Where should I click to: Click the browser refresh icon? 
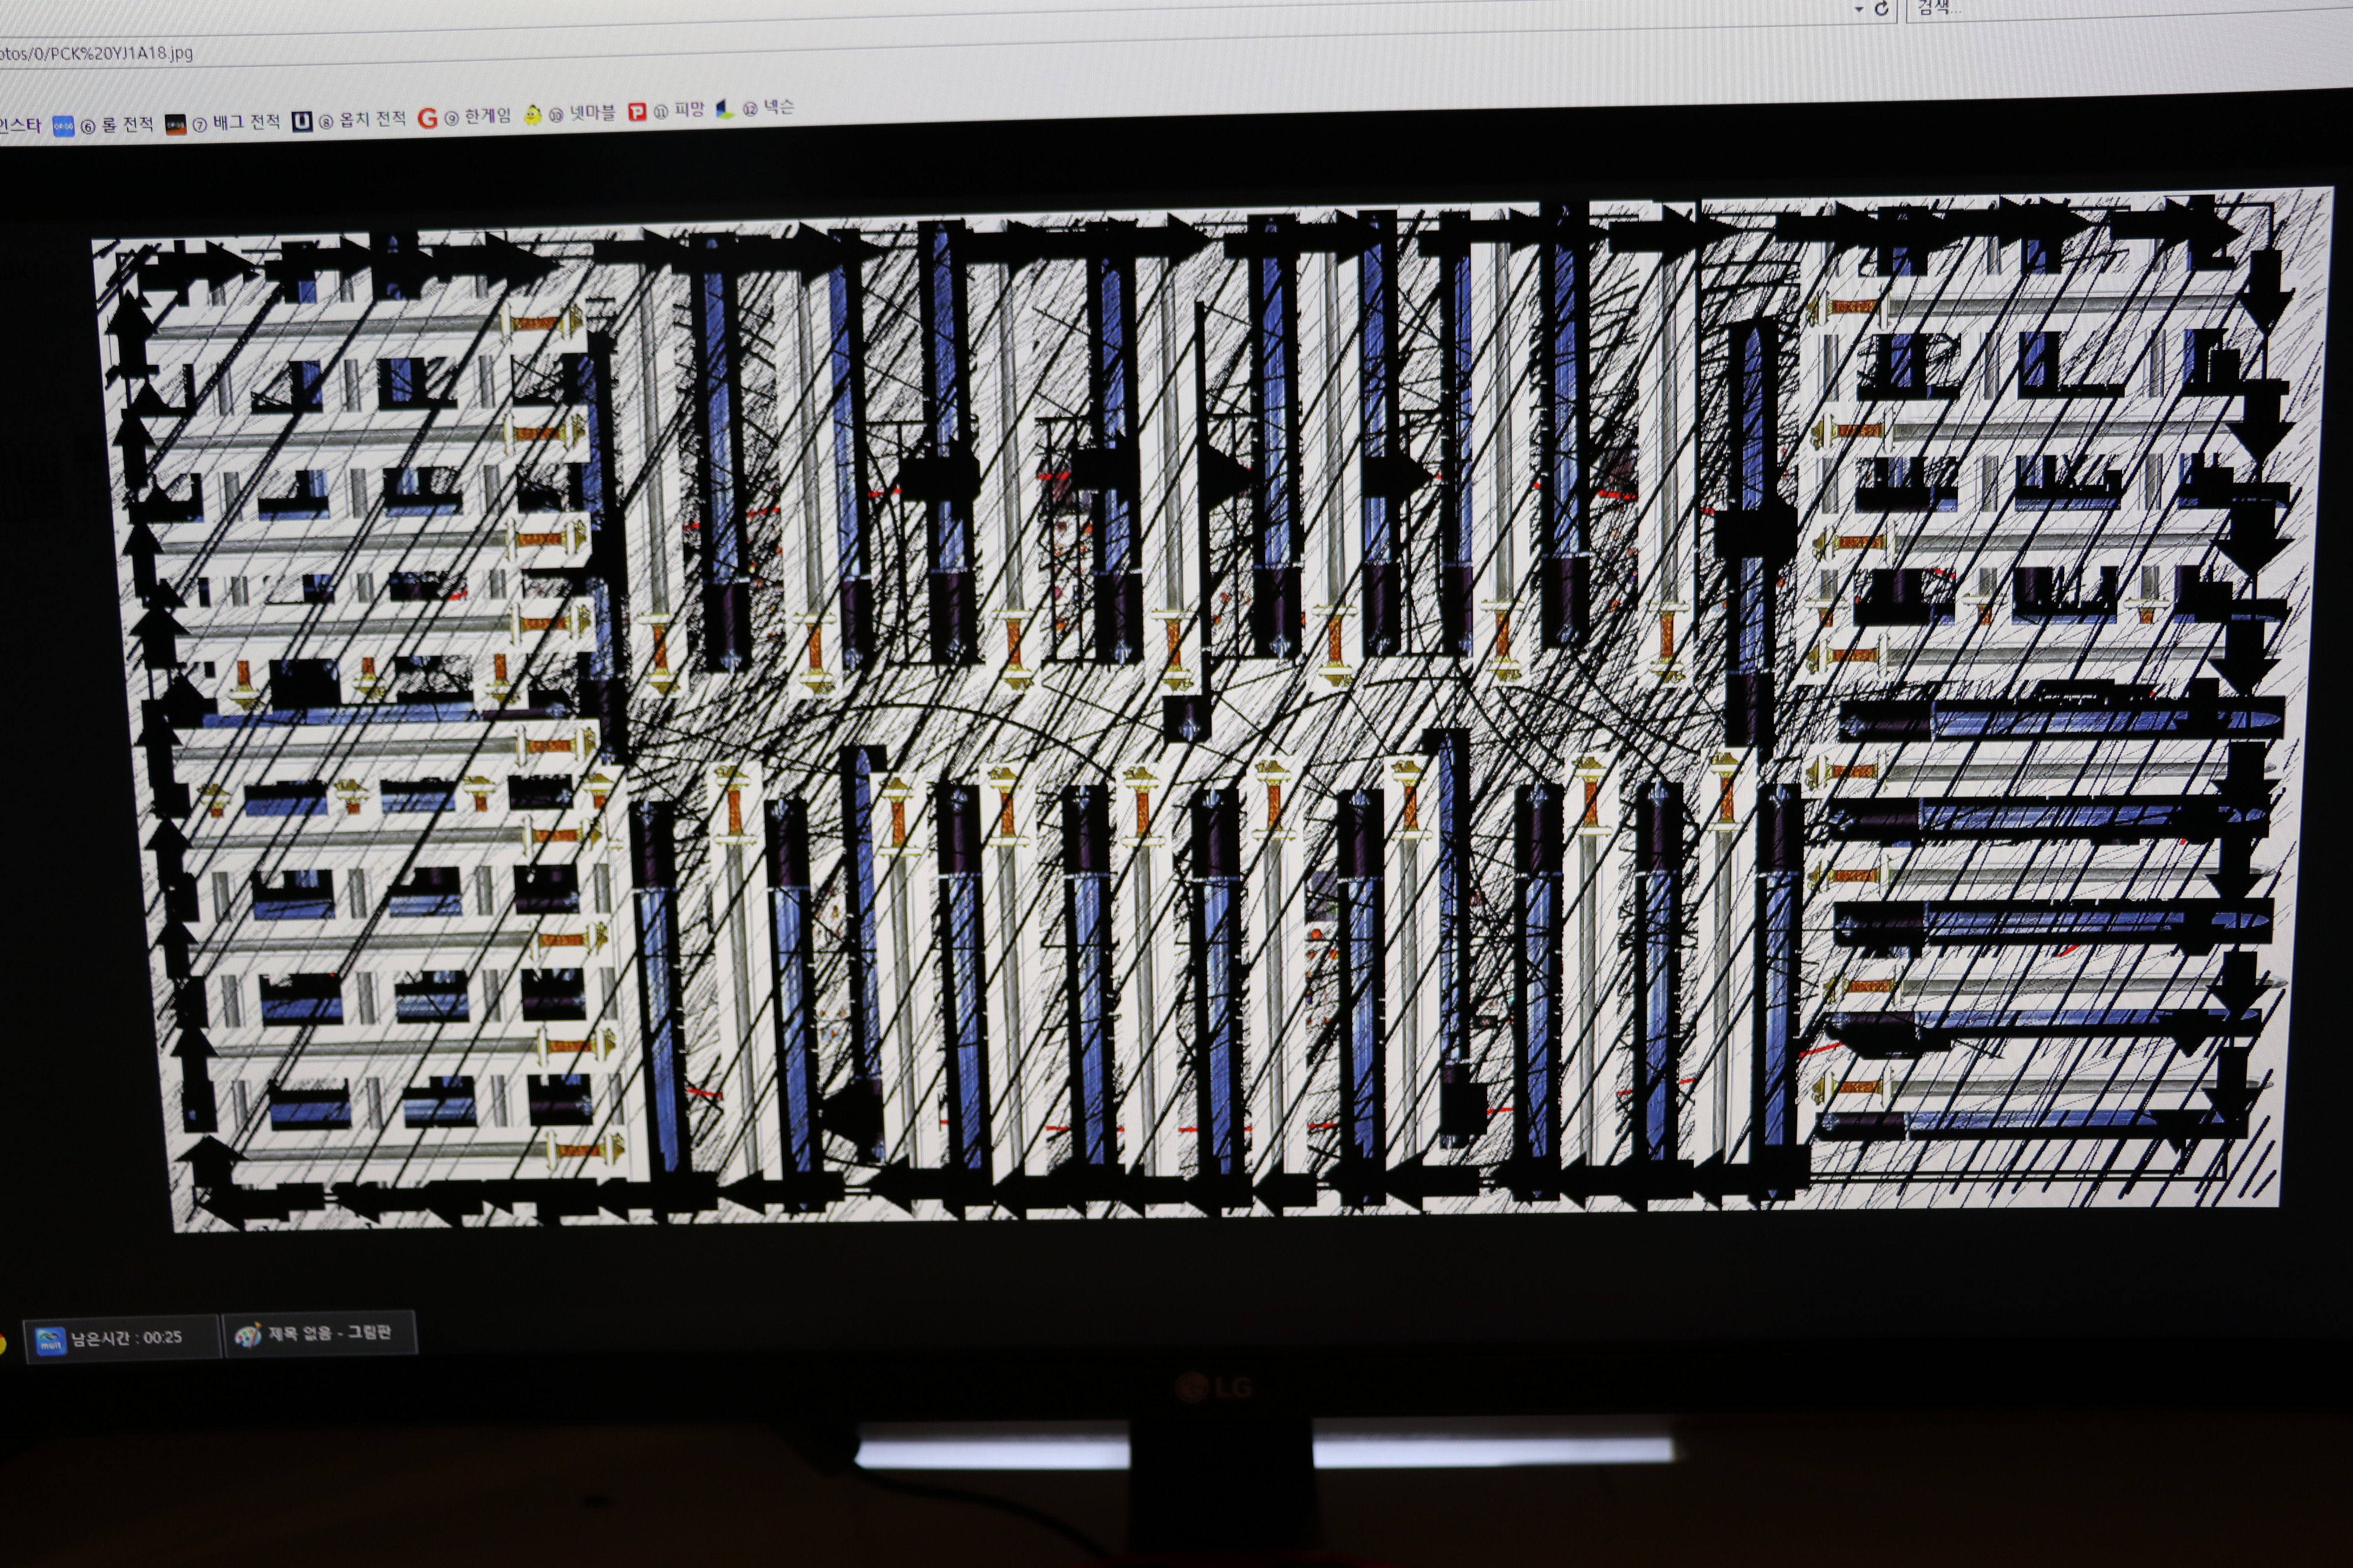pyautogui.click(x=1882, y=9)
